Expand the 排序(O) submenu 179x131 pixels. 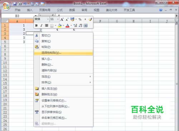coord(63,82)
